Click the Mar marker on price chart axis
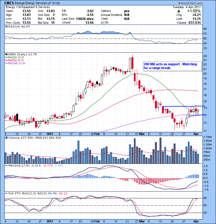 click(x=142, y=134)
